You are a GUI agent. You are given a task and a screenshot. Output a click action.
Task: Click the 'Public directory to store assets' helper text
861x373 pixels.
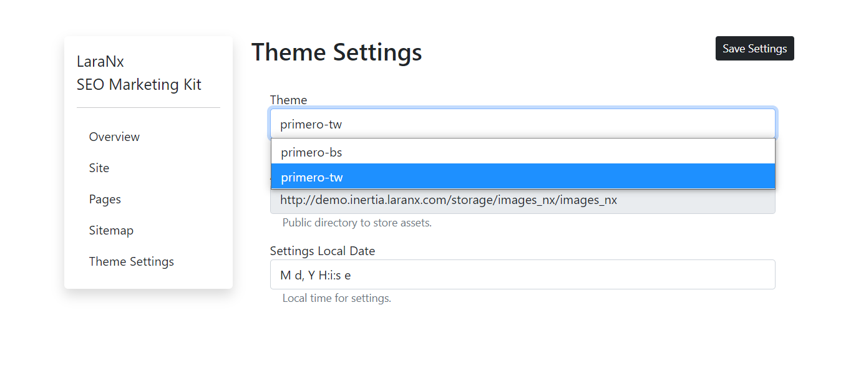tap(356, 222)
